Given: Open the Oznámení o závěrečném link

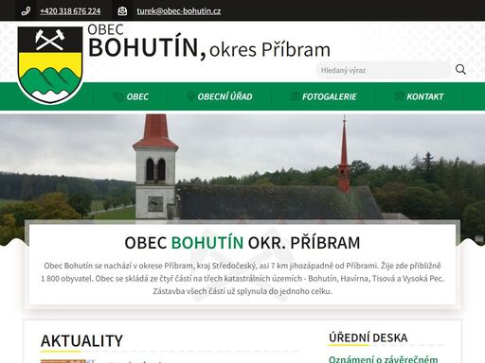Looking at the screenshot, I should click(x=383, y=359).
